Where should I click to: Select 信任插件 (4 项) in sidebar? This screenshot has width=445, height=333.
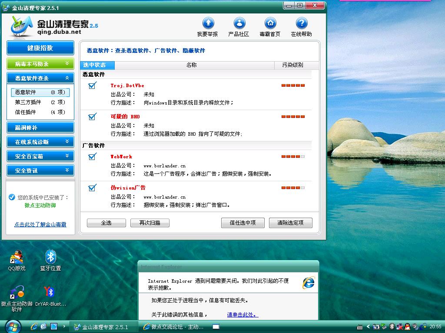[40, 112]
